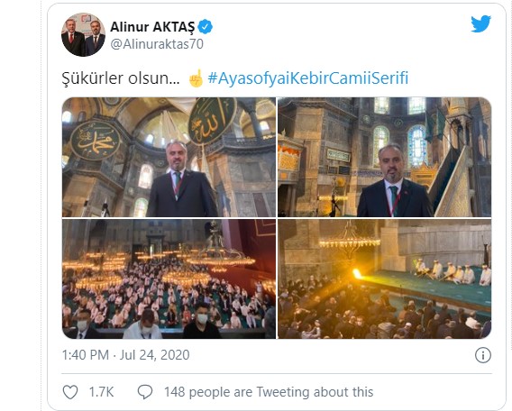Open the @Alinuraktas70 handle link

[x=157, y=44]
